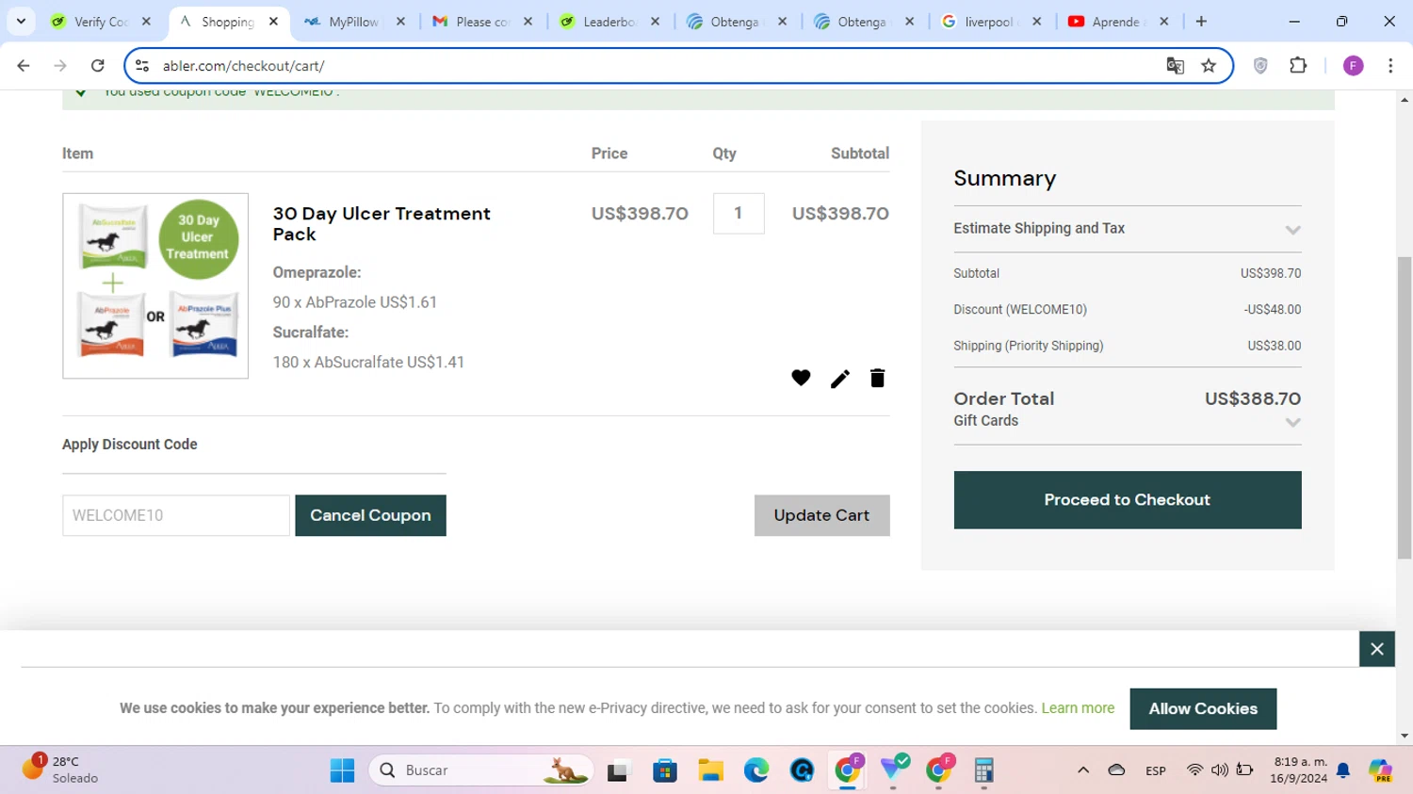
Task: Click the Allow Cookies button
Action: [x=1203, y=708]
